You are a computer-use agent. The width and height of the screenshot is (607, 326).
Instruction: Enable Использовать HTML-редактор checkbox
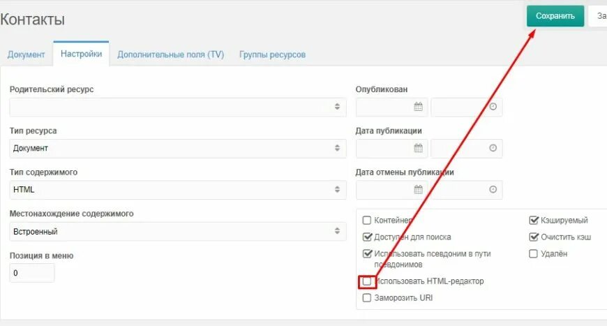(366, 281)
